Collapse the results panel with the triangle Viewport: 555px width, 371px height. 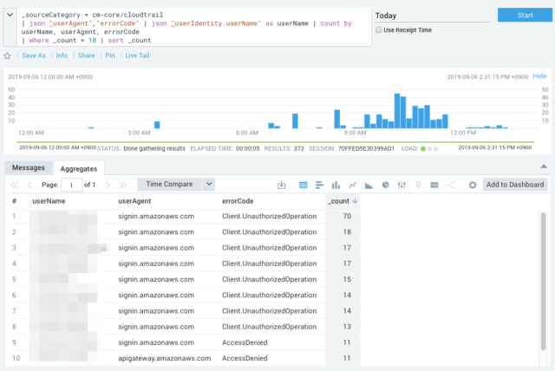click(544, 166)
